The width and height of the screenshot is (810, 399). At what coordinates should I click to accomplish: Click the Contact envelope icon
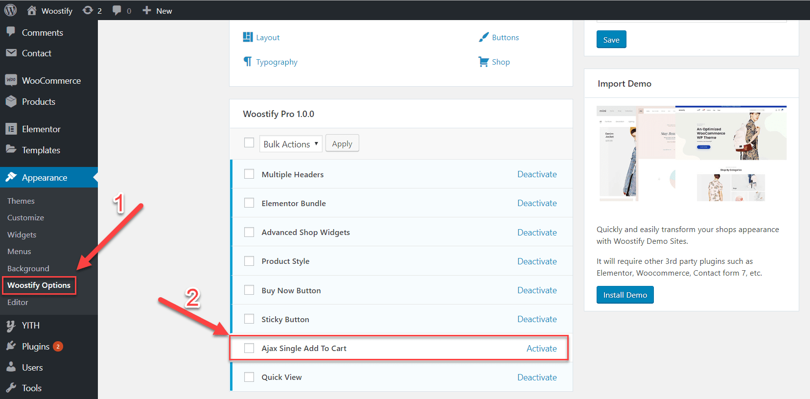11,52
